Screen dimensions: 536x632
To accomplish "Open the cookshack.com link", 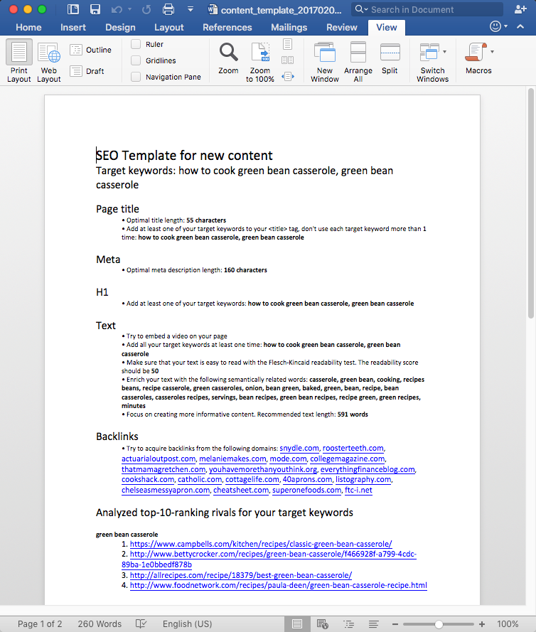I will tap(148, 480).
